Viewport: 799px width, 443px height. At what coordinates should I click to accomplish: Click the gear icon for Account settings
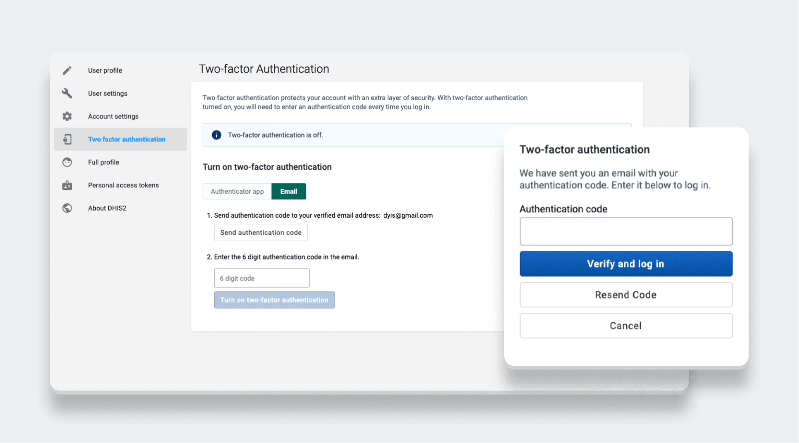(x=67, y=116)
